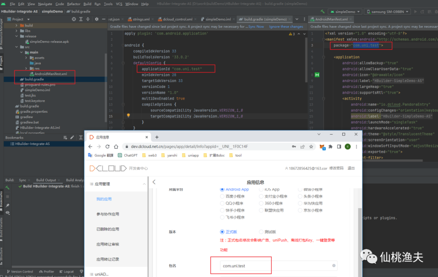Click clear icon in package name field

(334, 266)
